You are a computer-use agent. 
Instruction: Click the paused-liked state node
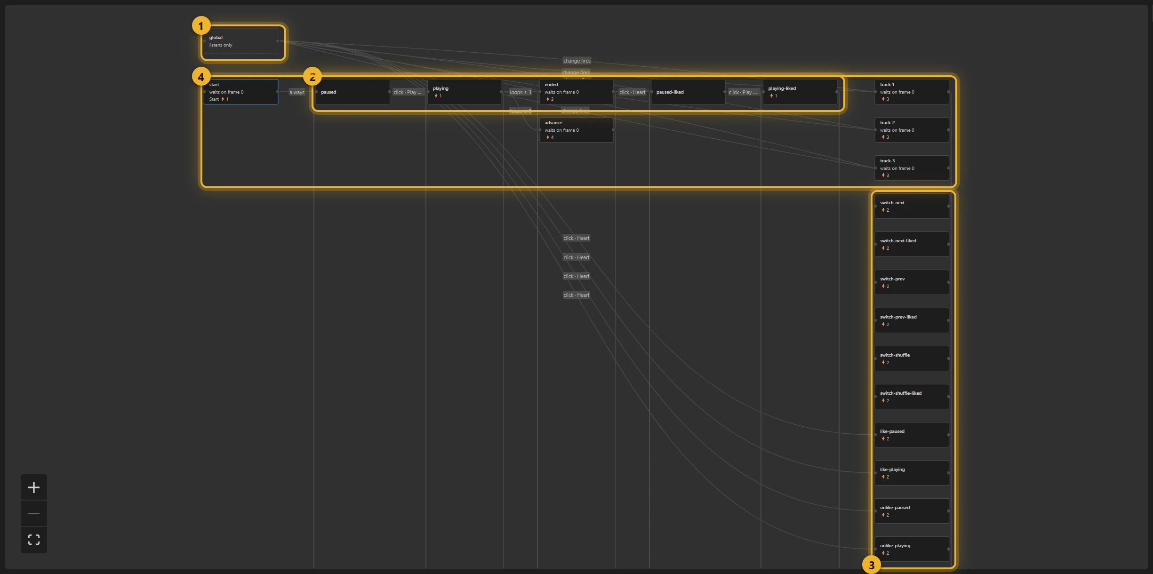click(x=688, y=92)
